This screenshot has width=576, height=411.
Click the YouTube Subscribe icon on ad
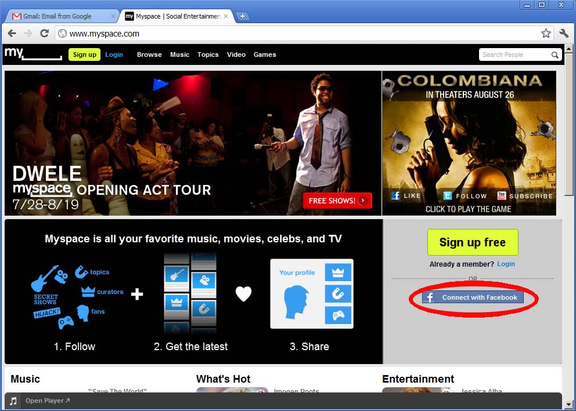pyautogui.click(x=502, y=195)
